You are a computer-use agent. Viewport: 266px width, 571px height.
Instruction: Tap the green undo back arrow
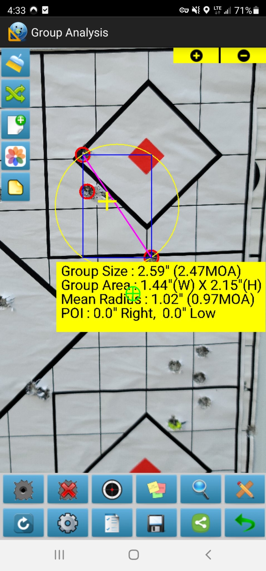pos(245,523)
